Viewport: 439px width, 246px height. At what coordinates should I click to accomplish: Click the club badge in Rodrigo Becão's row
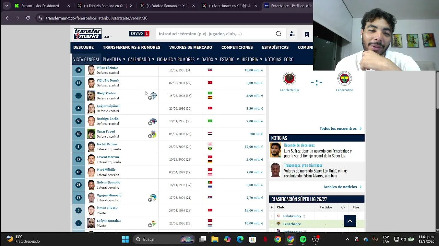(153, 121)
